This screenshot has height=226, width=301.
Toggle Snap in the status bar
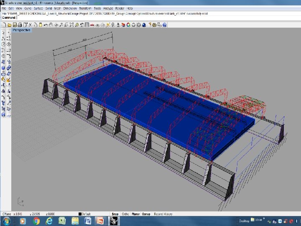tap(115, 214)
